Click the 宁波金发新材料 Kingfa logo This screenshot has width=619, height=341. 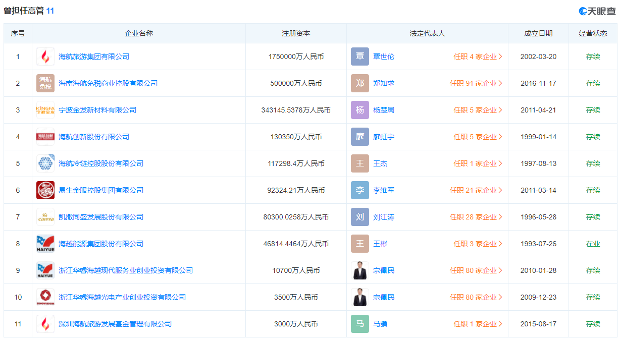[x=45, y=110]
